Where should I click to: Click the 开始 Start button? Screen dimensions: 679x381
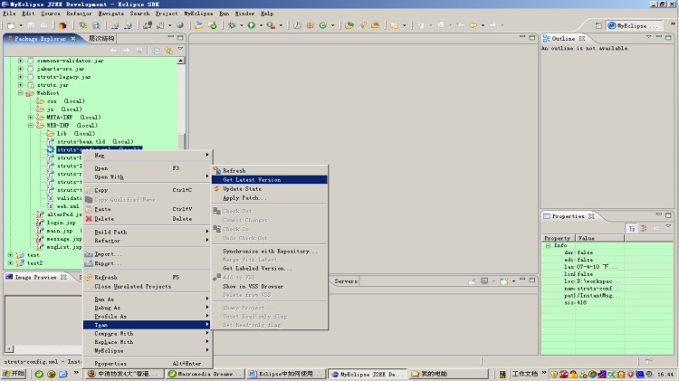pos(14,374)
